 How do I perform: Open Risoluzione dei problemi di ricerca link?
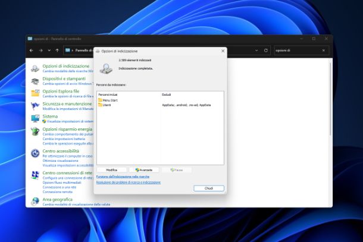tap(129, 183)
